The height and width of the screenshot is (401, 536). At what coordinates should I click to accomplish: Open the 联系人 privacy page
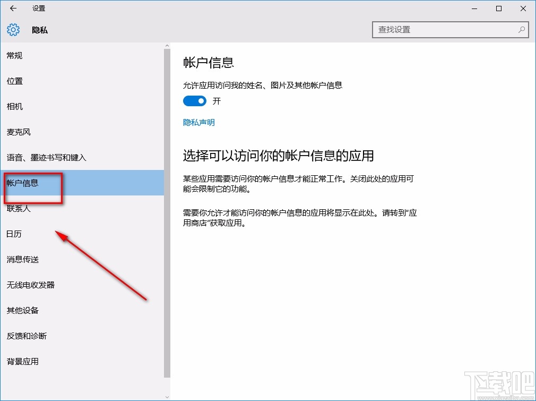19,208
